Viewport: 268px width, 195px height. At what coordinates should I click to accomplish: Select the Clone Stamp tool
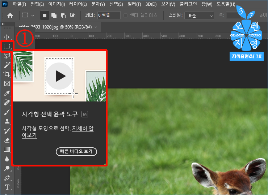[x=7, y=121]
